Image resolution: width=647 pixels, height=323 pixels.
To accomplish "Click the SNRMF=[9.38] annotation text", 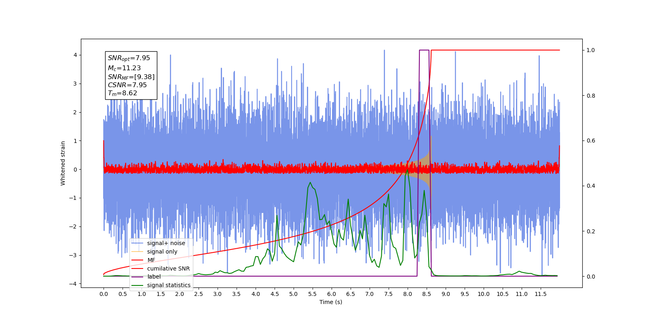I will pyautogui.click(x=131, y=77).
